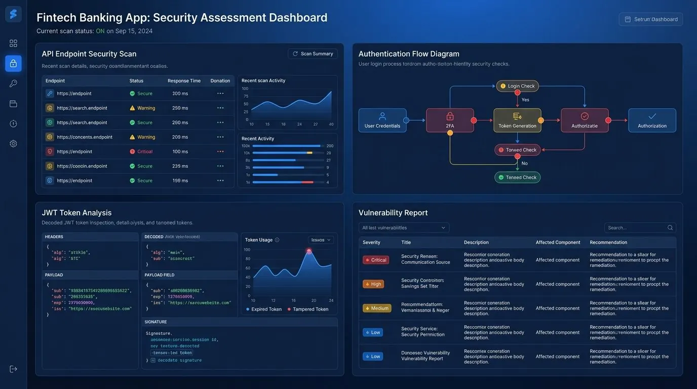The image size is (697, 389).
Task: Click the icon beside https://concents.endpoint
Action: 50,137
